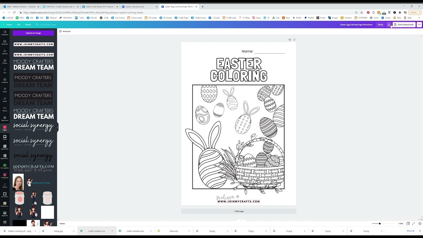
Task: Open the three-dots more options menu
Action: [x=419, y=24]
